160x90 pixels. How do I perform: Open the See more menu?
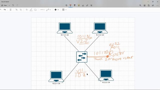157,5
